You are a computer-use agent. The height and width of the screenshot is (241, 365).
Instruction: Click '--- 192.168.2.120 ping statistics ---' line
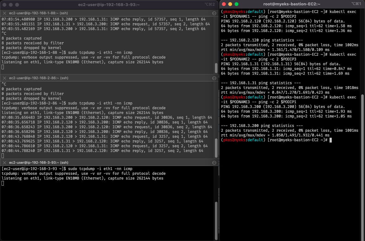pyautogui.click(x=262, y=40)
